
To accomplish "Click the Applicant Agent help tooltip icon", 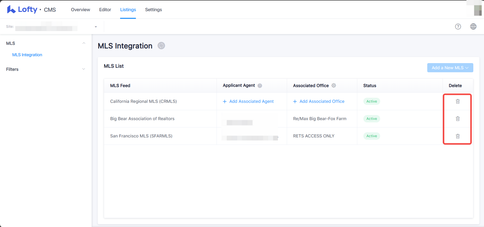I will click(260, 86).
